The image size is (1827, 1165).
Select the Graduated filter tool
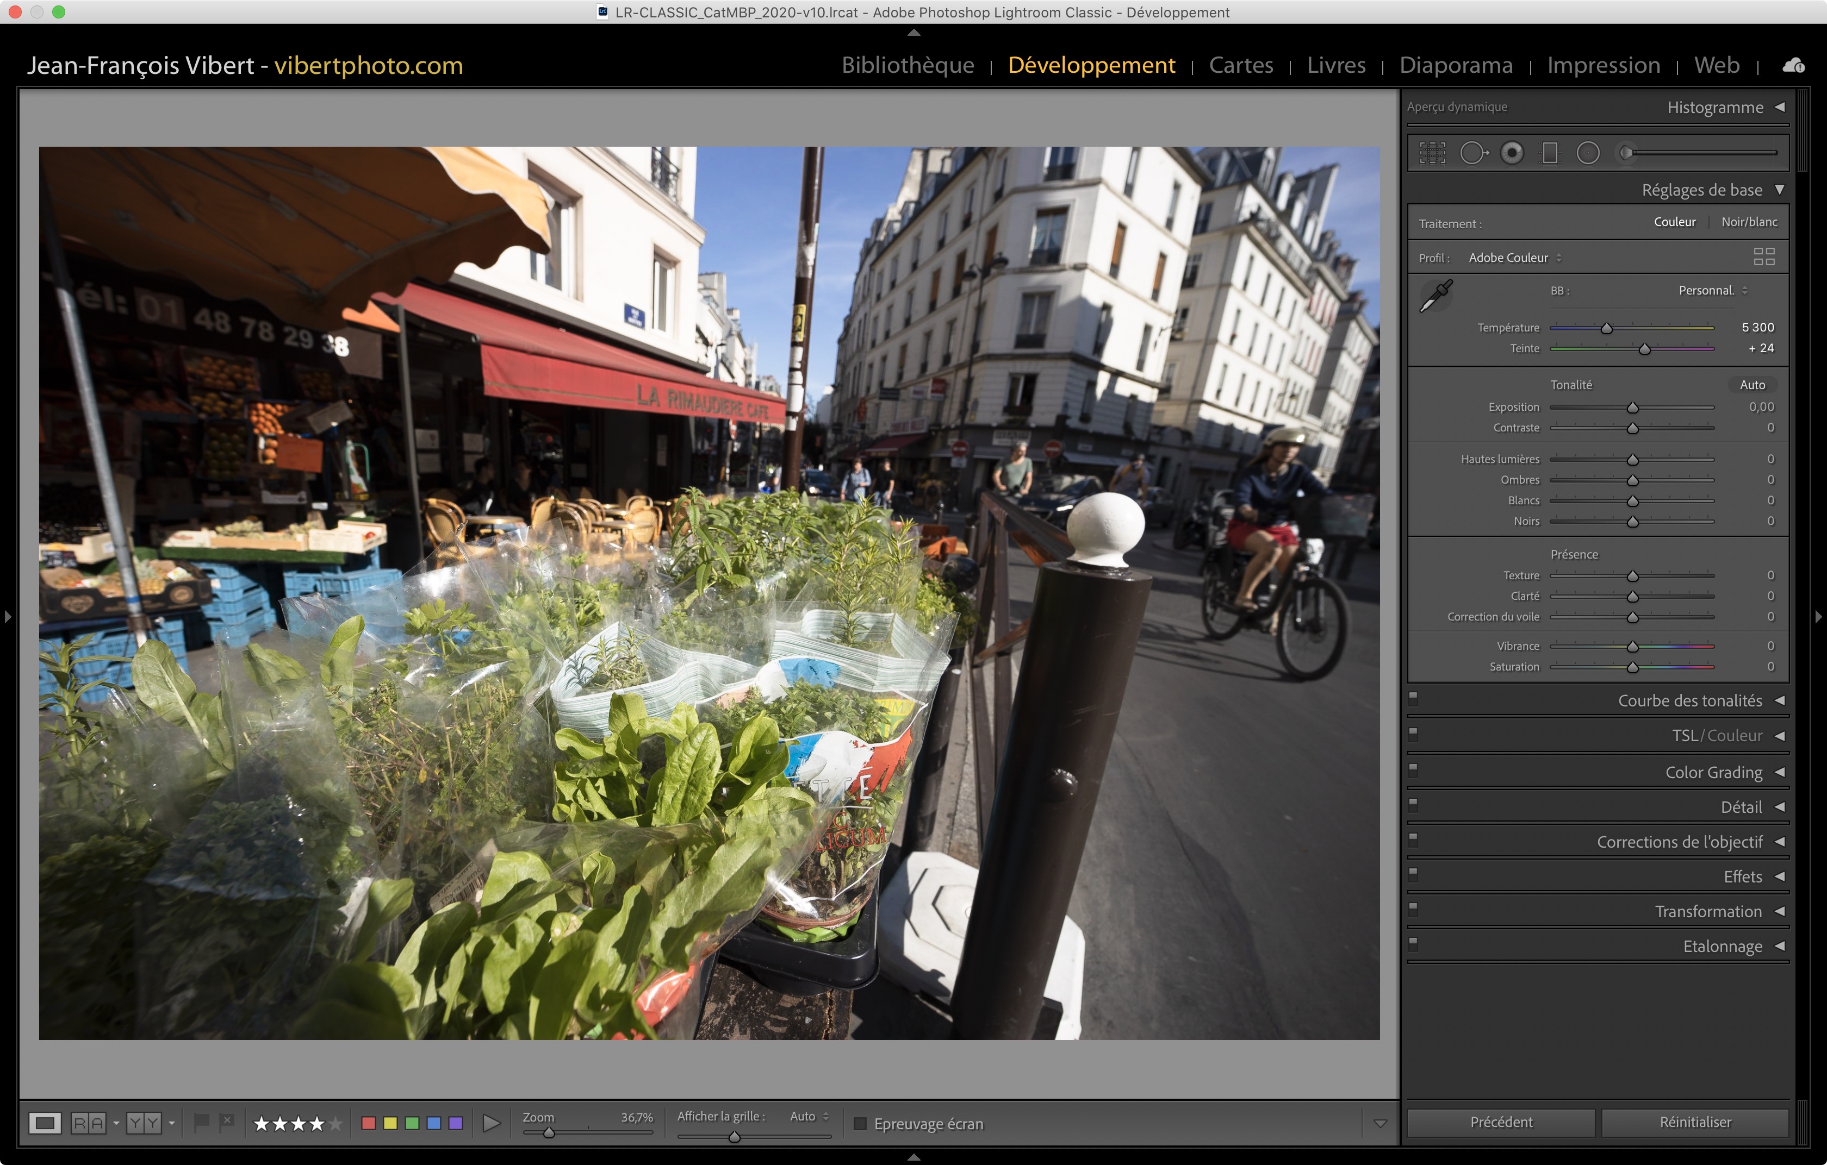click(x=1549, y=153)
